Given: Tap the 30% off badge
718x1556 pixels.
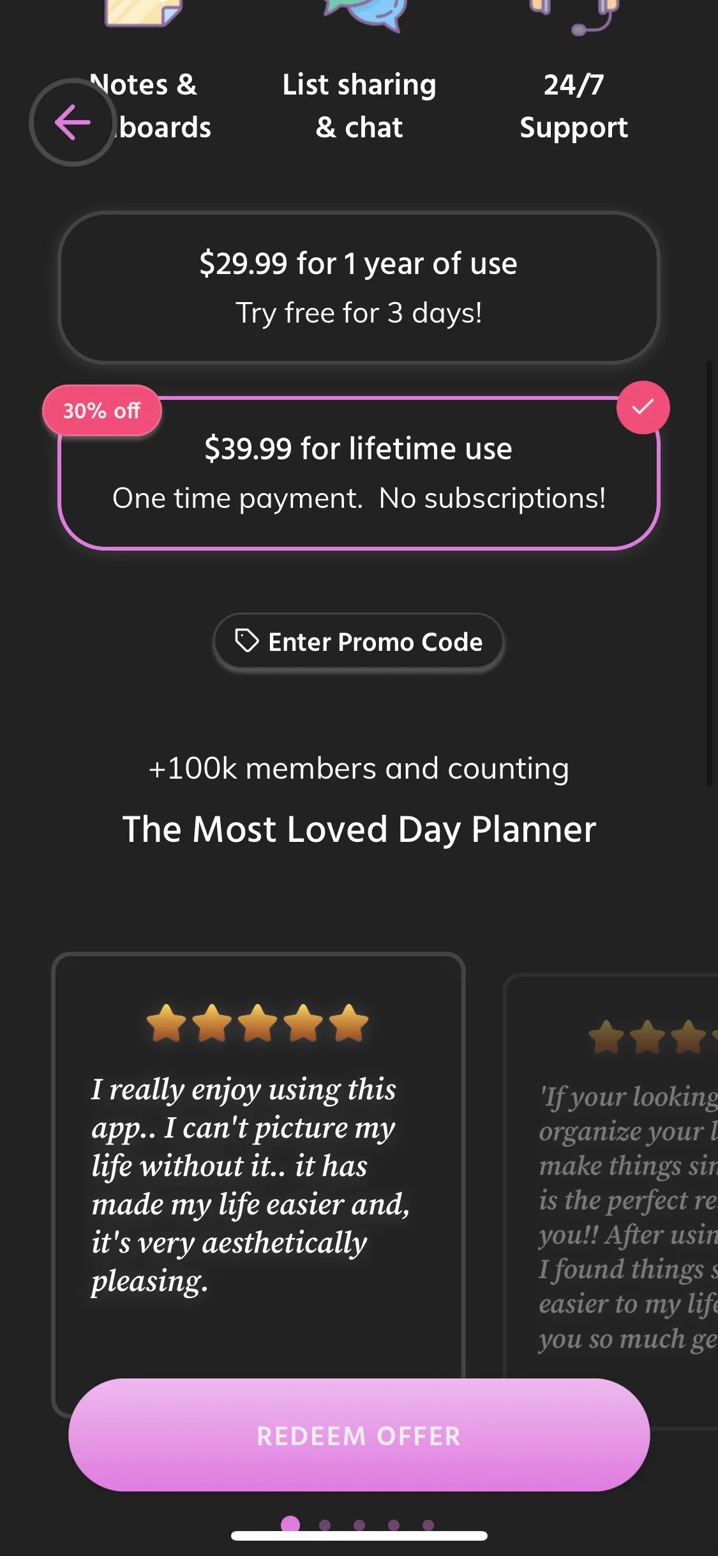Looking at the screenshot, I should tap(101, 411).
